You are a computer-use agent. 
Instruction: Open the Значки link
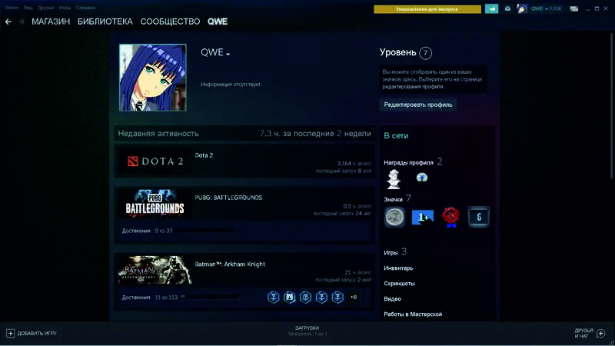point(394,199)
